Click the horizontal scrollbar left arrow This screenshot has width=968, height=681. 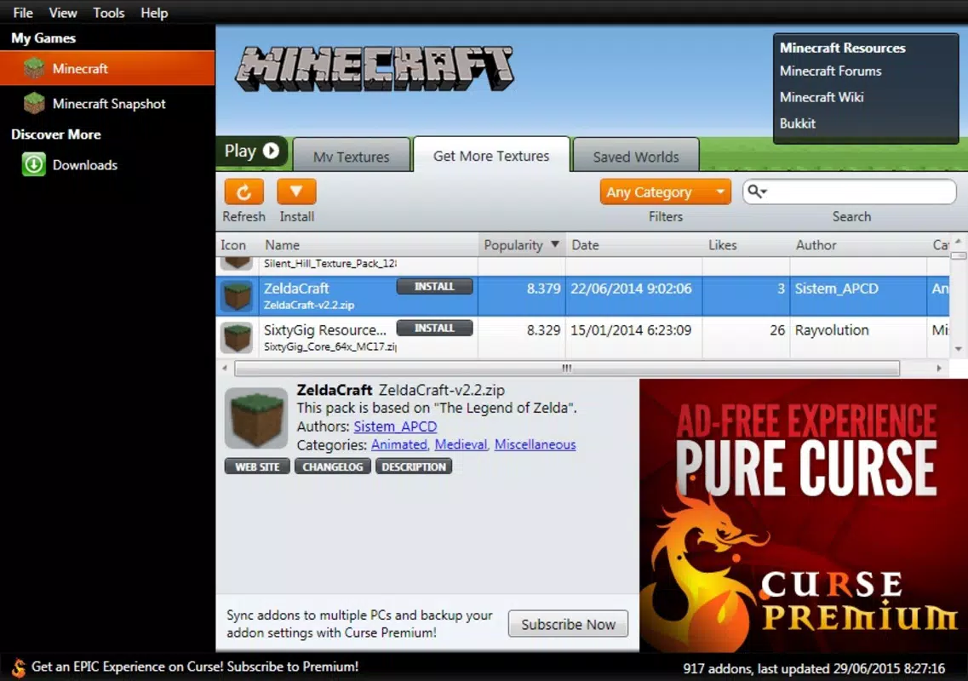coord(225,369)
